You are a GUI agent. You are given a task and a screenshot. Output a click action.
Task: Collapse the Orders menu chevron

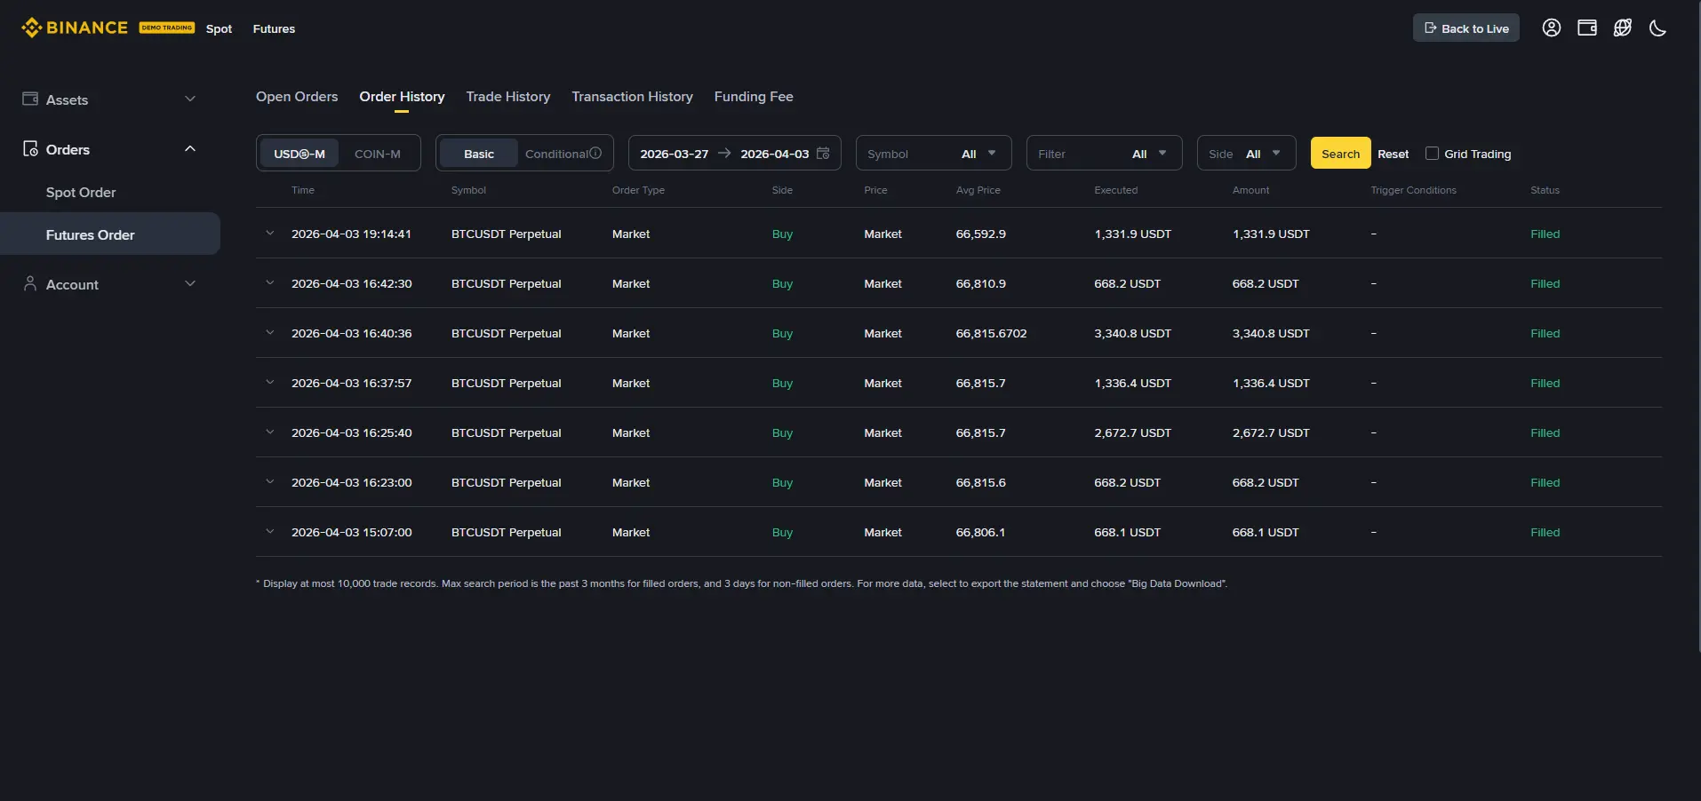point(189,148)
